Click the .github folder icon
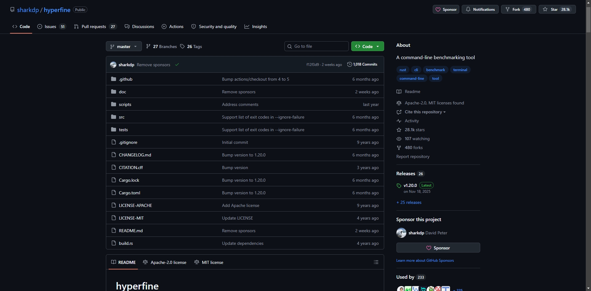The width and height of the screenshot is (591, 291). pyautogui.click(x=114, y=79)
